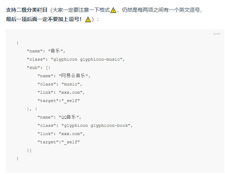Click the warning icon after 格式
Viewport: 225px width, 174px height.
(x=113, y=10)
